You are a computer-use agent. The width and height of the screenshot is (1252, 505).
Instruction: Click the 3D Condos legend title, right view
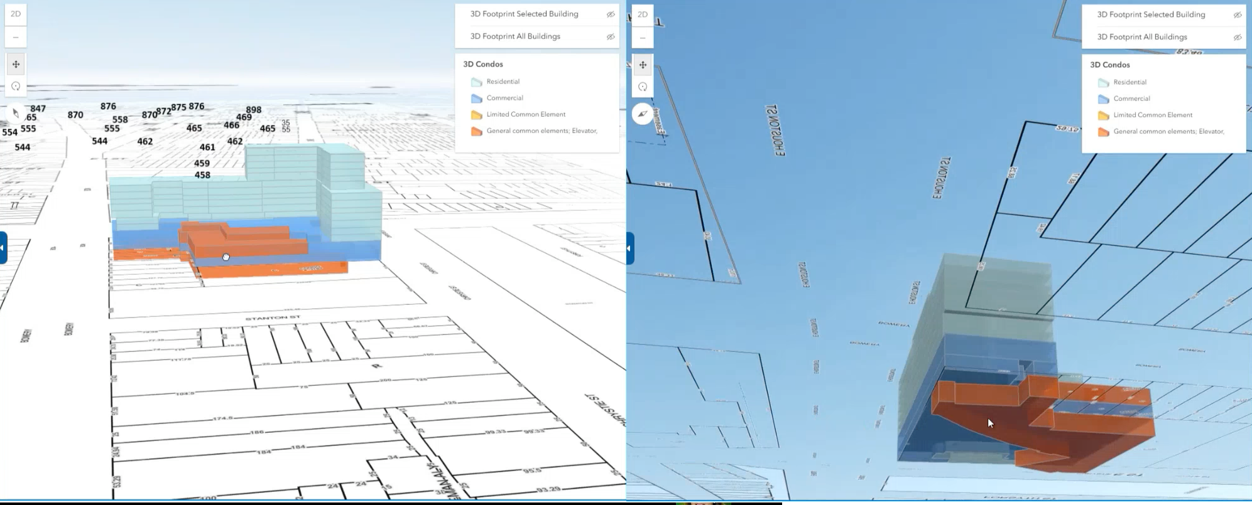(1109, 65)
